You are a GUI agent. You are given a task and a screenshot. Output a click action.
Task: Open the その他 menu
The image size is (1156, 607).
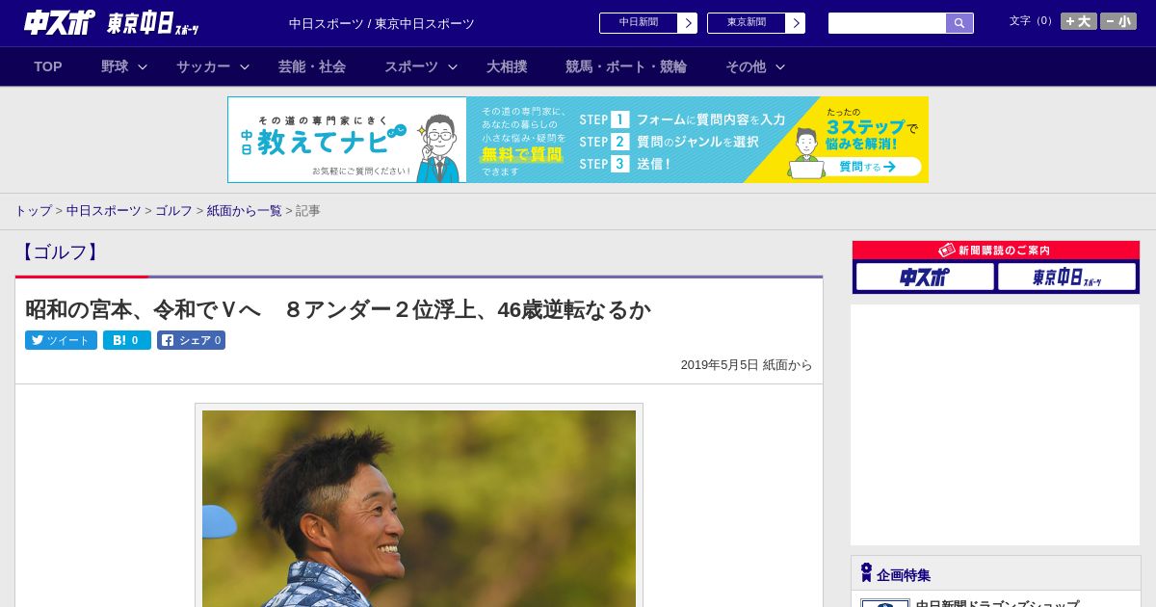(746, 66)
